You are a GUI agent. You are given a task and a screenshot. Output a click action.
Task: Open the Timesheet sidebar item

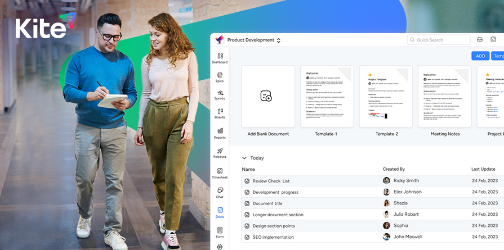tap(220, 173)
